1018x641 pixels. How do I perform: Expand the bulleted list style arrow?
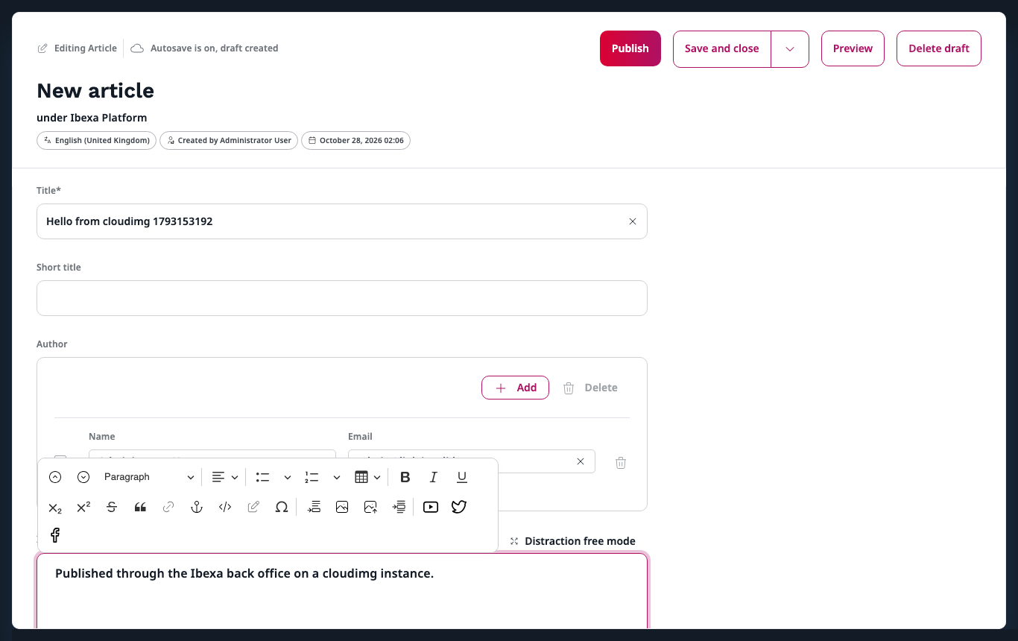click(x=288, y=477)
